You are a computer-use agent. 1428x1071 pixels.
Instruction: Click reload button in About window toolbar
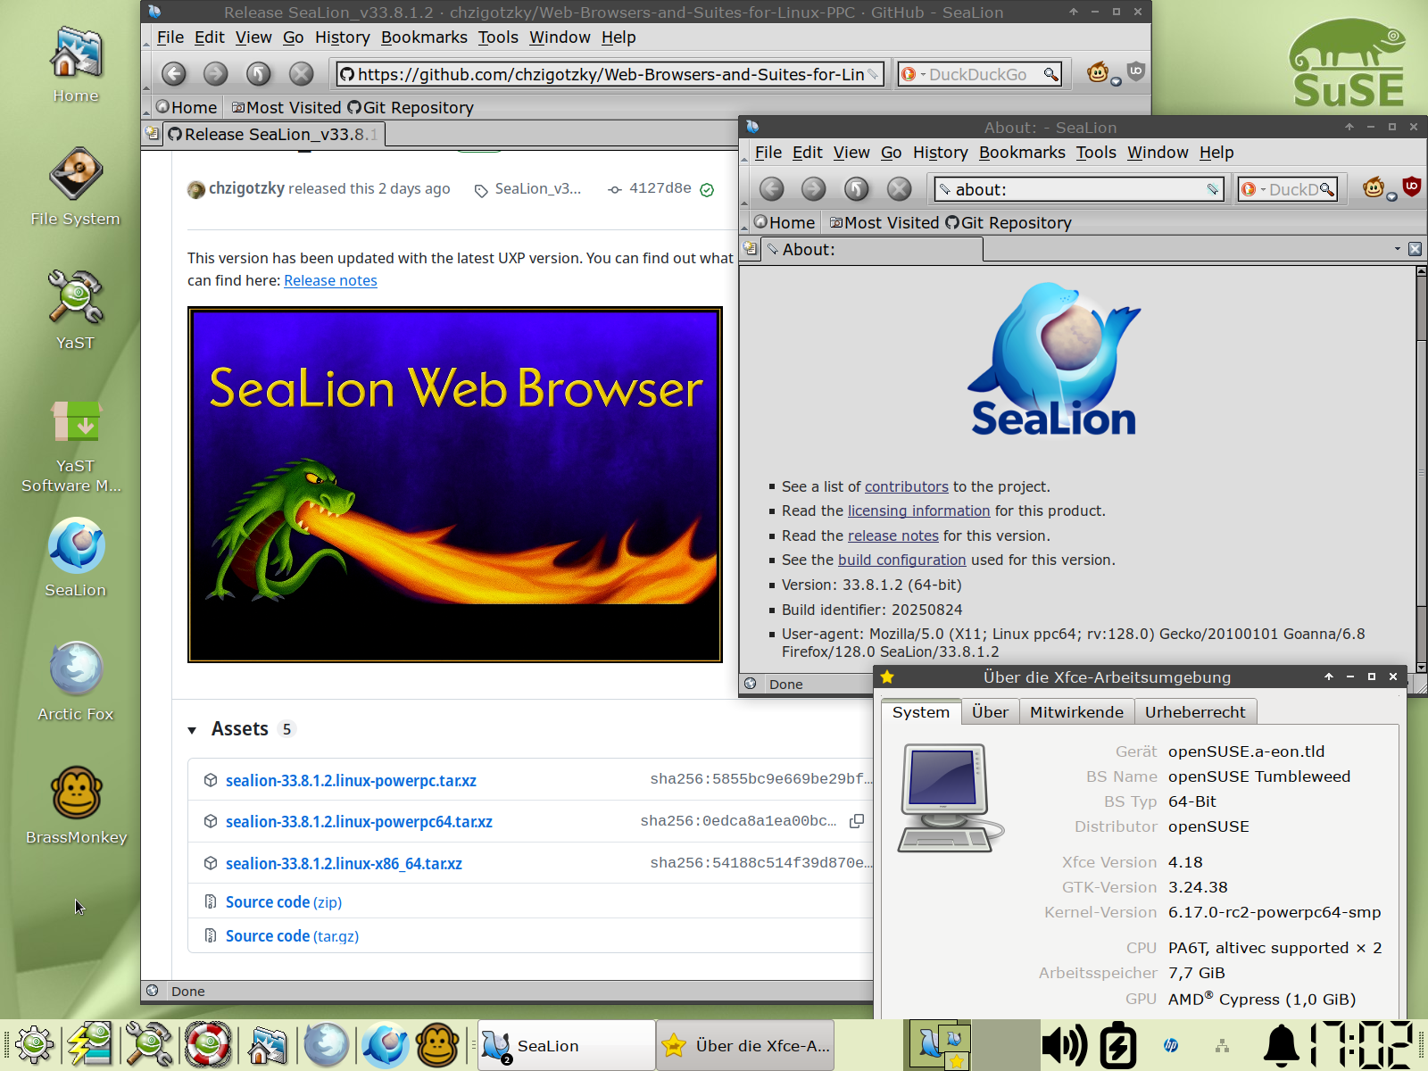coord(856,189)
